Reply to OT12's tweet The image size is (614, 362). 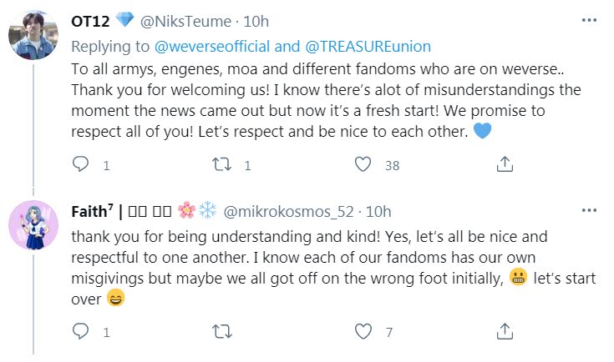(x=80, y=165)
